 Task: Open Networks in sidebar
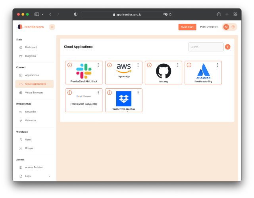(x=35, y=112)
